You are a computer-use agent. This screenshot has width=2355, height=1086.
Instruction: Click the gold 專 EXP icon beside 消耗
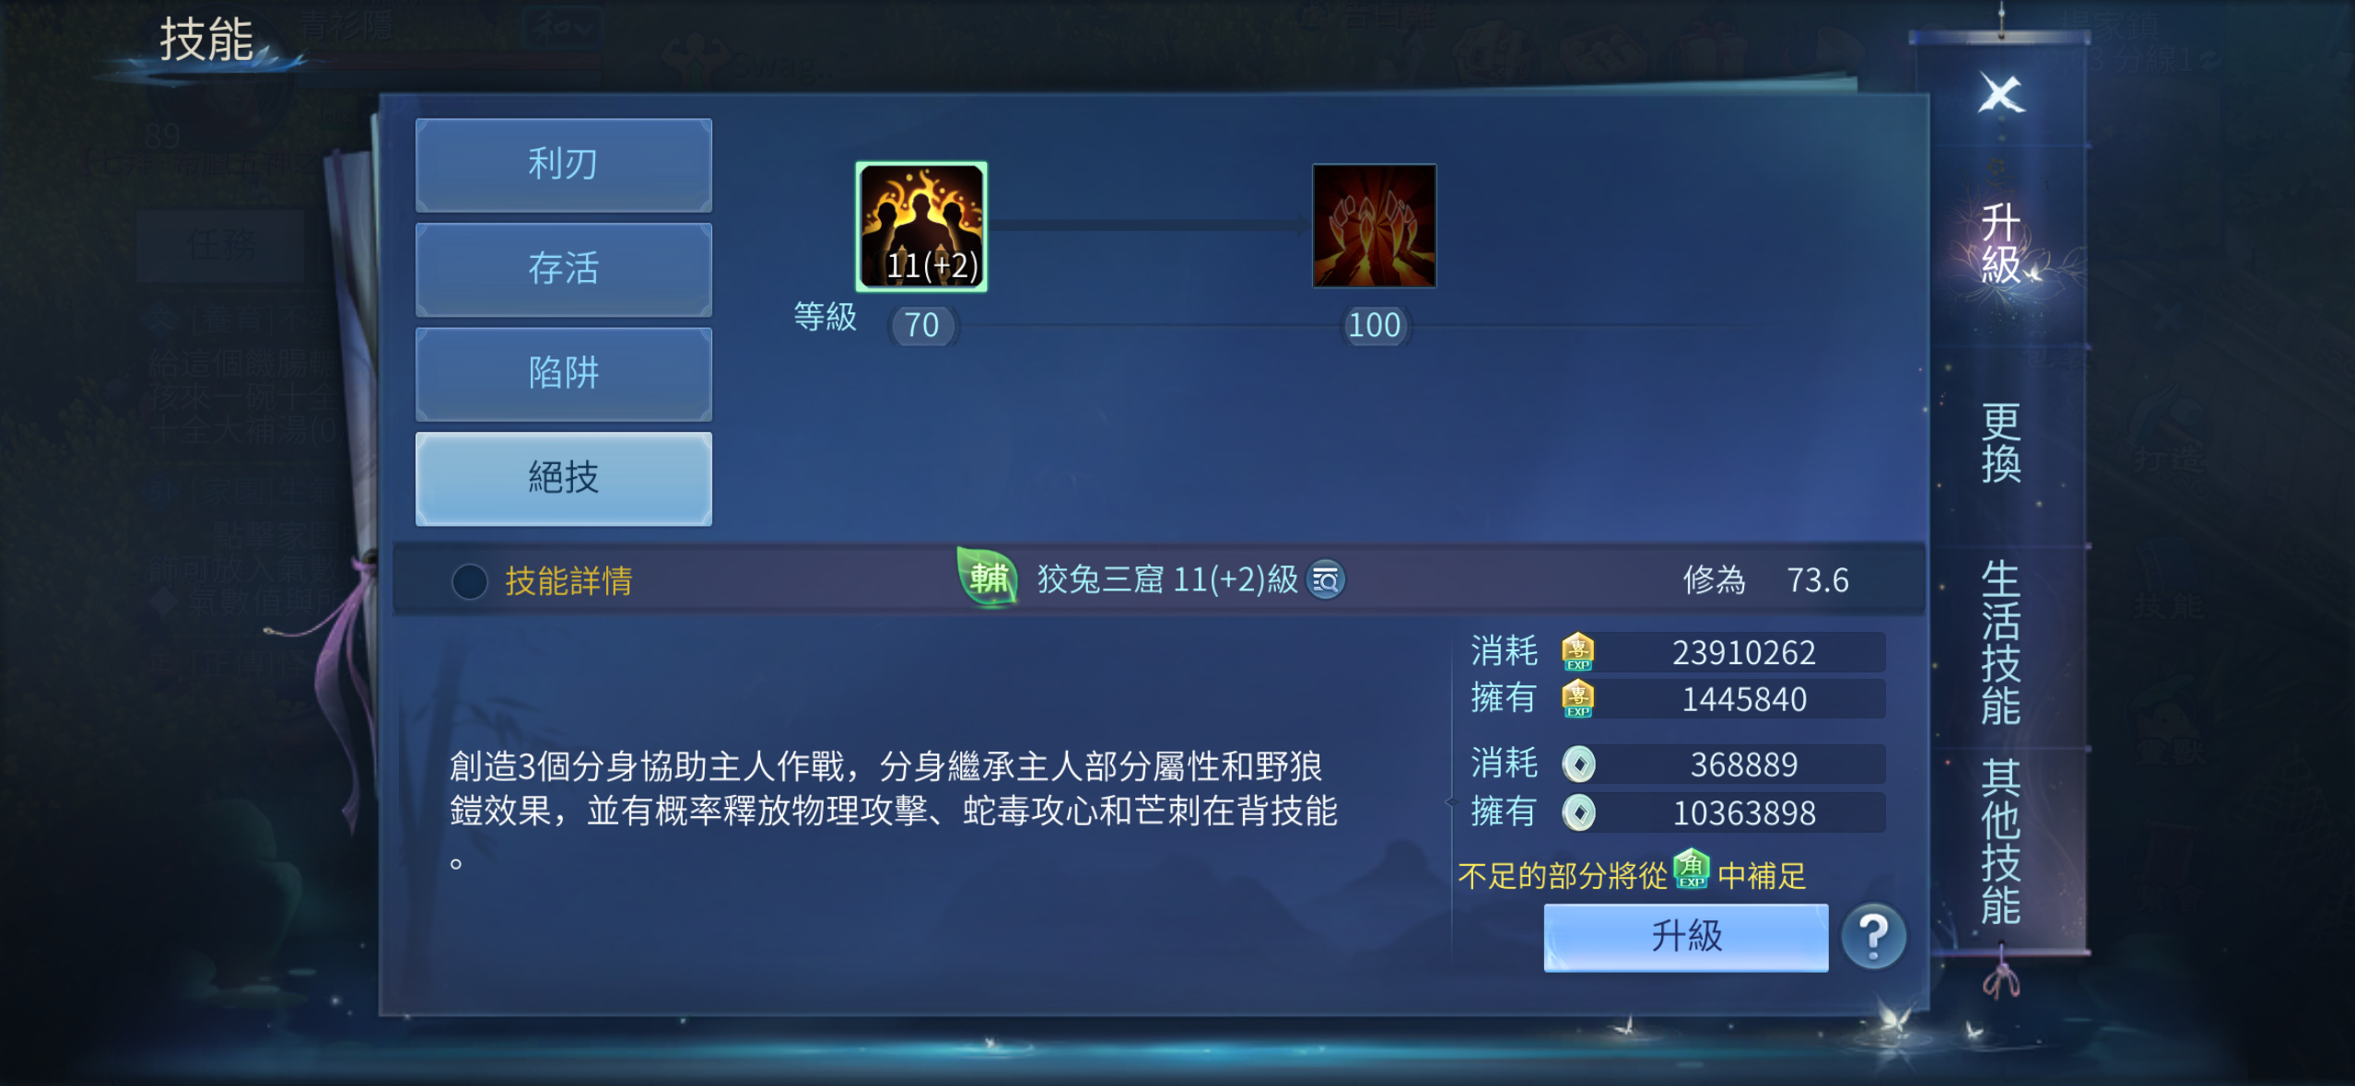point(1577,652)
